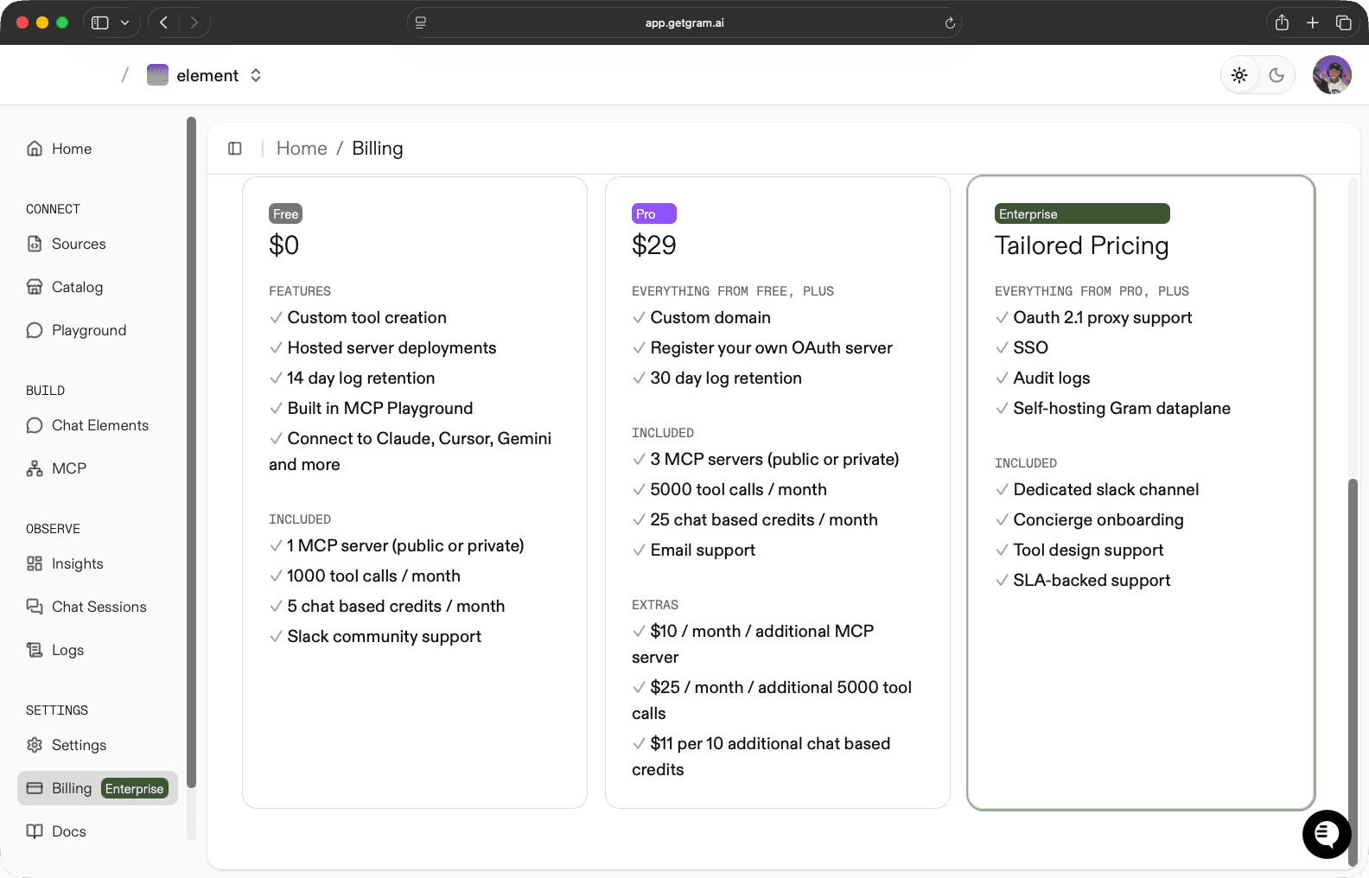Toggle the sidebar panel in breadcrumb bar
The width and height of the screenshot is (1369, 878).
[235, 149]
